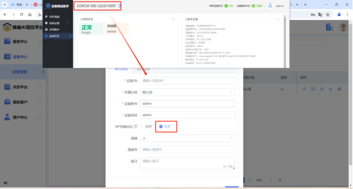The height and width of the screenshot is (189, 353).
Task: Open the 通道 dropdown showing 入
Action: (x=187, y=138)
